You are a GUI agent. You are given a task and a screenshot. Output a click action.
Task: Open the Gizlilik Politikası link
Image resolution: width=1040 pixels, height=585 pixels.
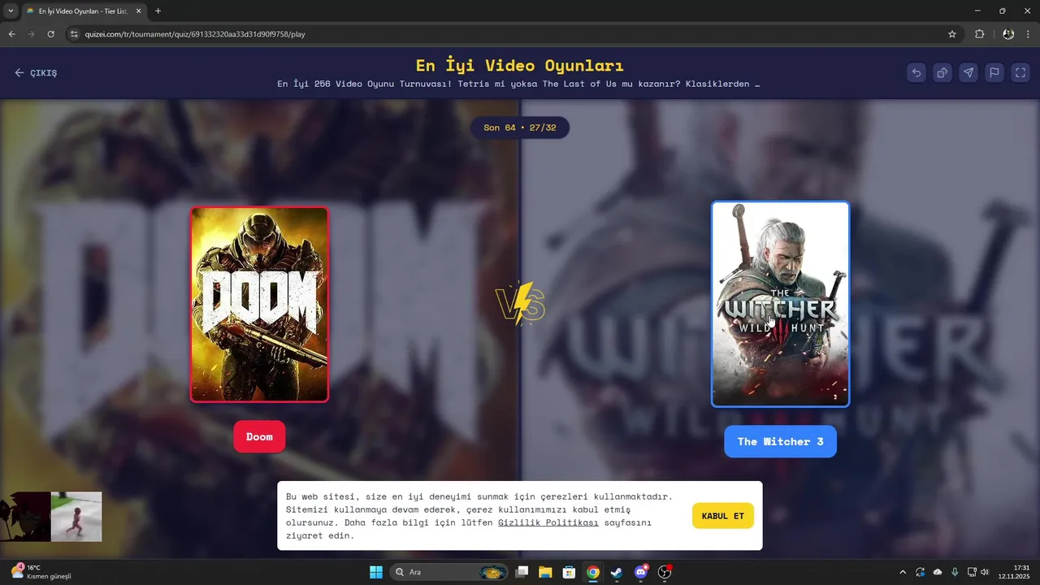[548, 522]
